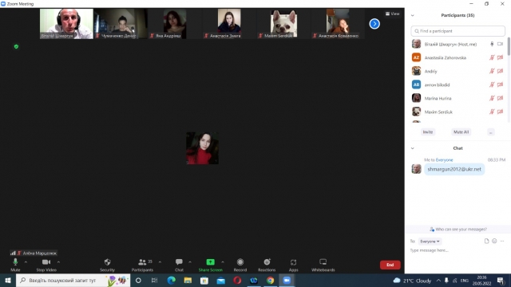Collapse the Participants panel chevron
The image size is (511, 287).
coord(413,15)
